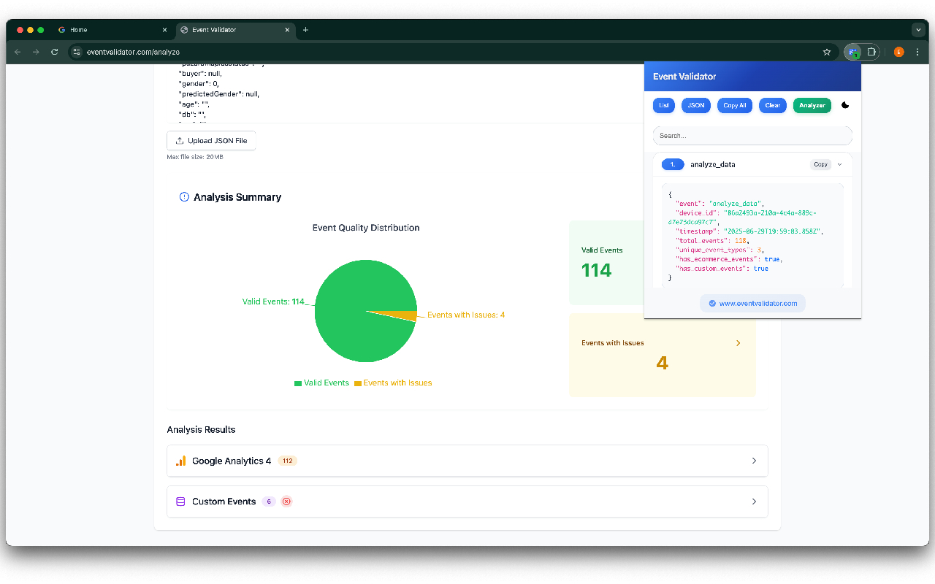Collapse the analyze_data event chevron

(839, 164)
